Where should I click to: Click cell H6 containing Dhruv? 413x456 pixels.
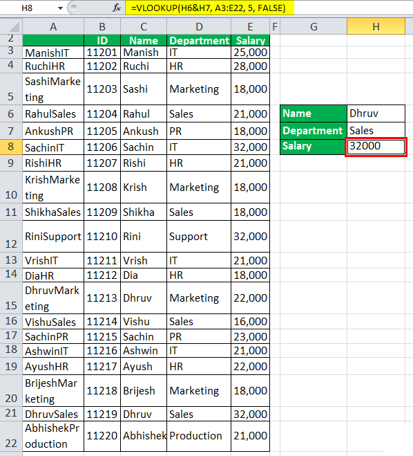pos(376,113)
